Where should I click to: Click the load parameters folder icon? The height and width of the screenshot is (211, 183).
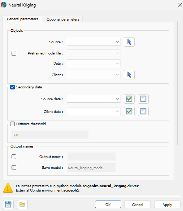(x=22, y=205)
